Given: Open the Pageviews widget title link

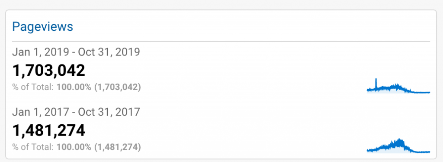Looking at the screenshot, I should [43, 27].
